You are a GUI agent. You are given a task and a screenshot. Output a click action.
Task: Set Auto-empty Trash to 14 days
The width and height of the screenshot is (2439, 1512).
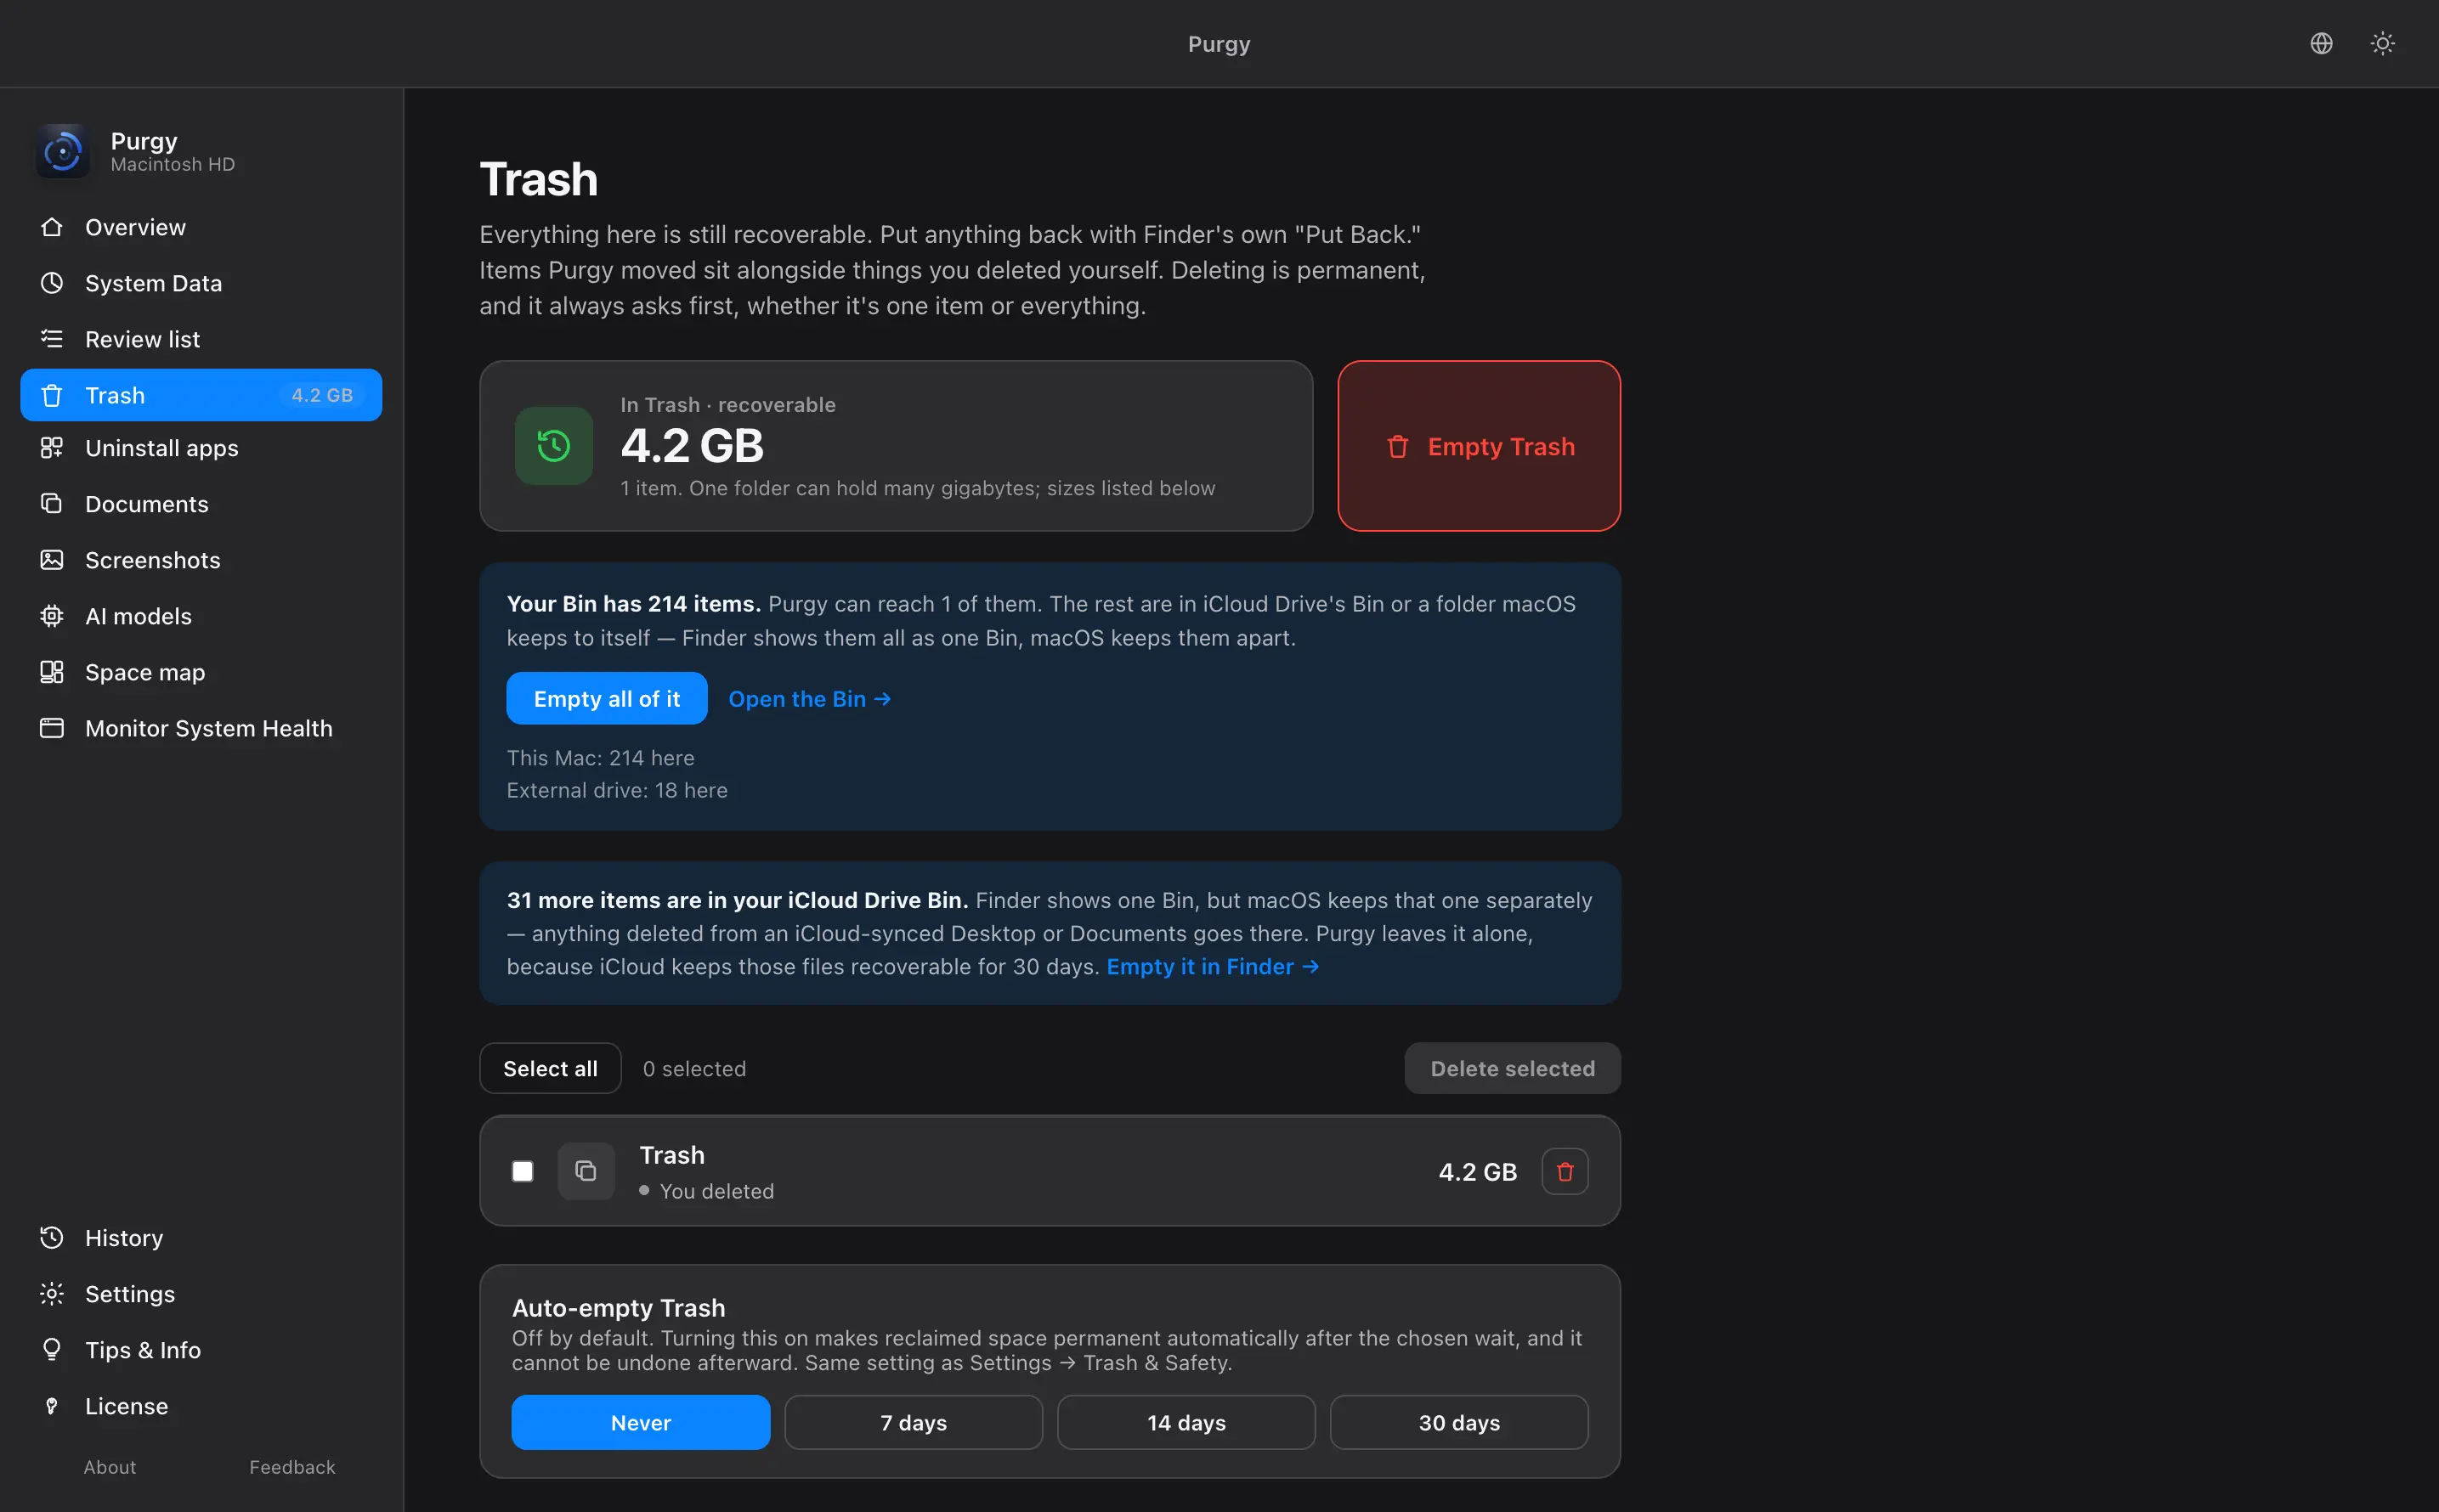(1186, 1422)
